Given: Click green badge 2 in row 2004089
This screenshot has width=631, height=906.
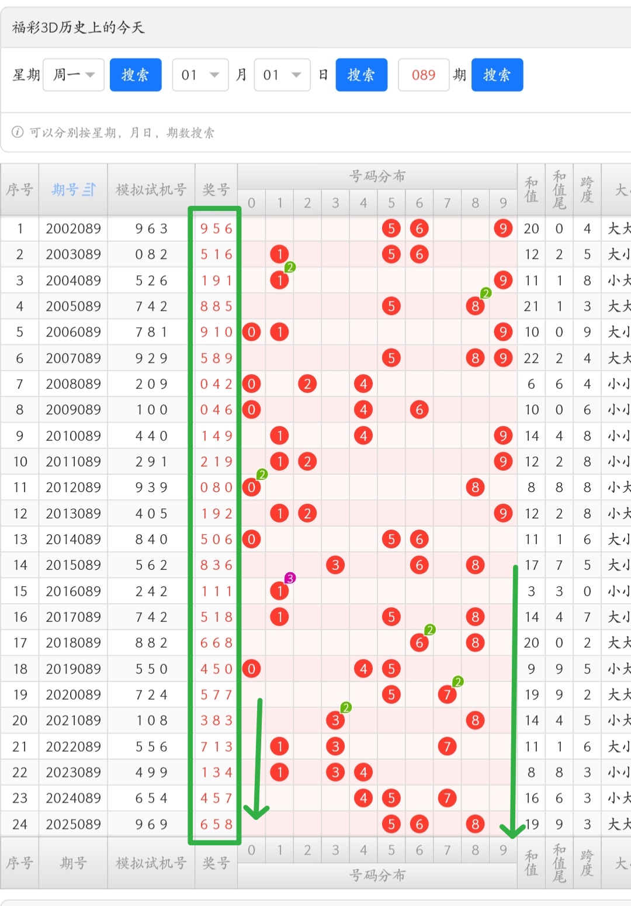Looking at the screenshot, I should coord(290,267).
